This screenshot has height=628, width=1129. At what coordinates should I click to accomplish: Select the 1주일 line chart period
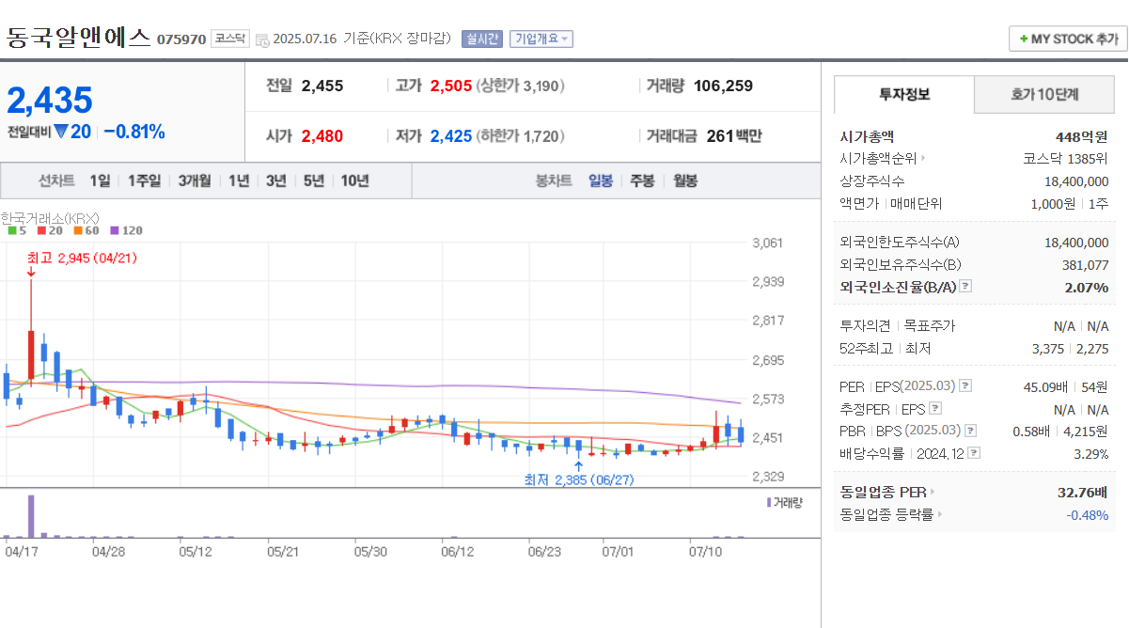[x=144, y=181]
